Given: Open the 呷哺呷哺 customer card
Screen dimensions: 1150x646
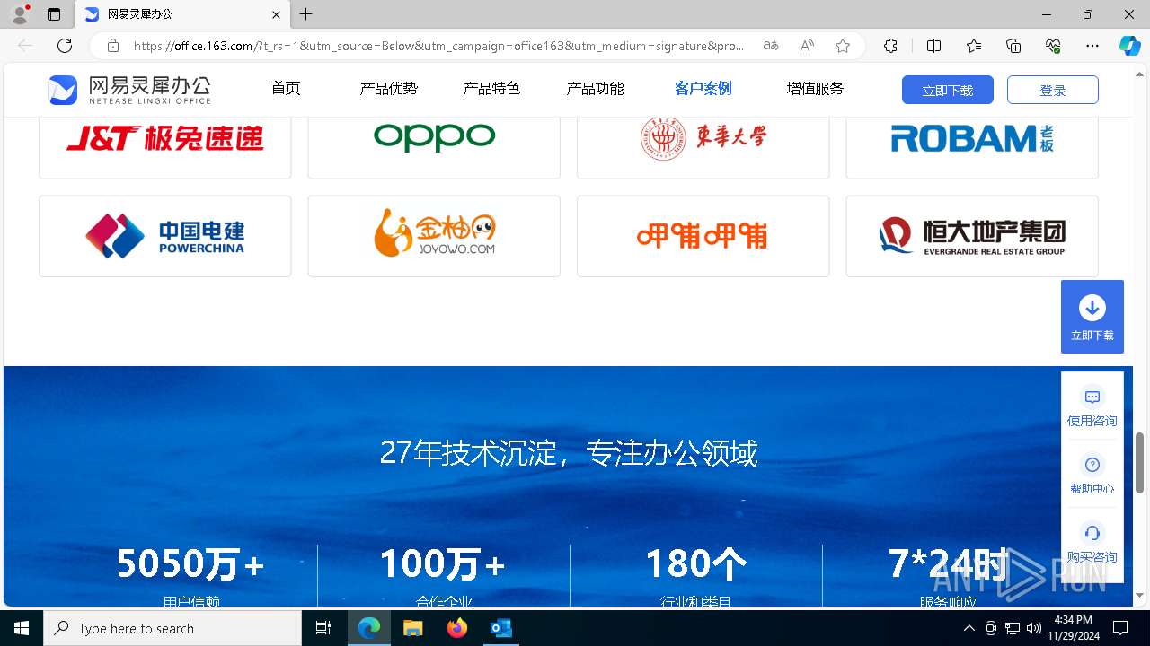Looking at the screenshot, I should pos(703,236).
